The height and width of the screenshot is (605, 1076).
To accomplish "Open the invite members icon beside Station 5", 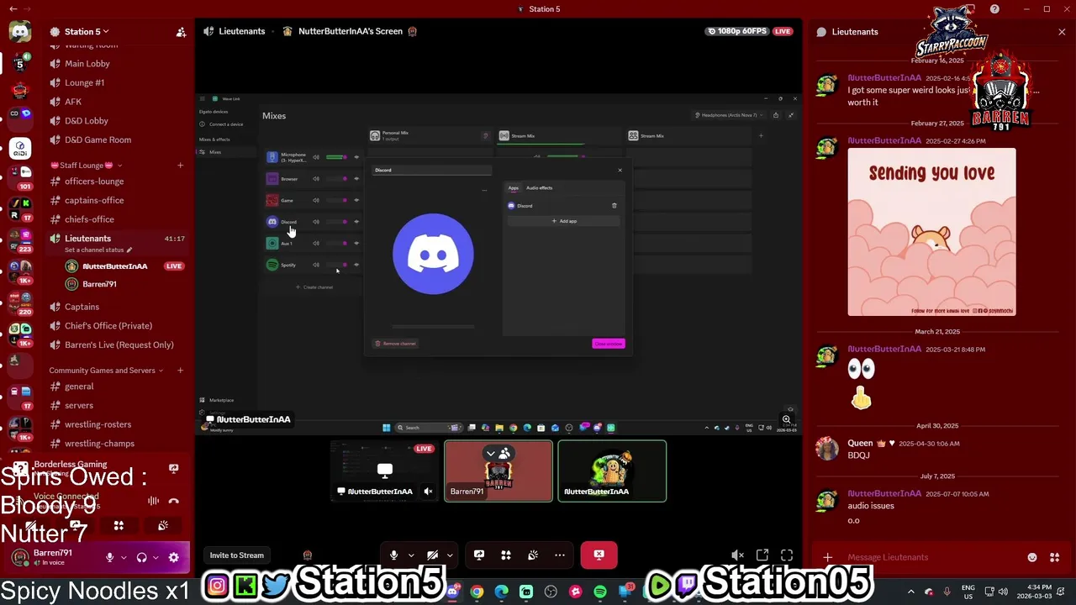I will click(181, 32).
